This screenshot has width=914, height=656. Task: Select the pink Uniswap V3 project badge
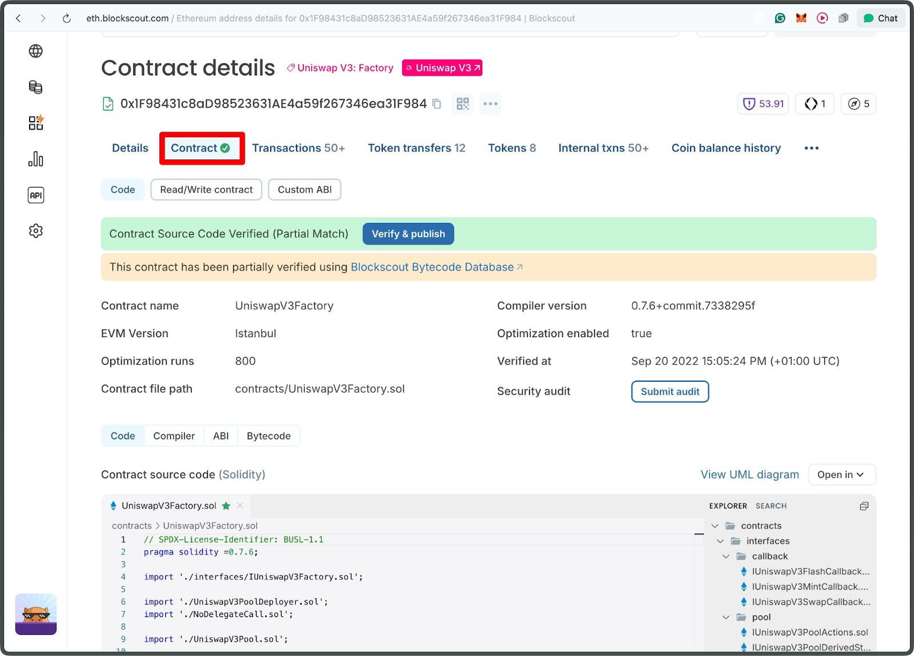tap(442, 67)
